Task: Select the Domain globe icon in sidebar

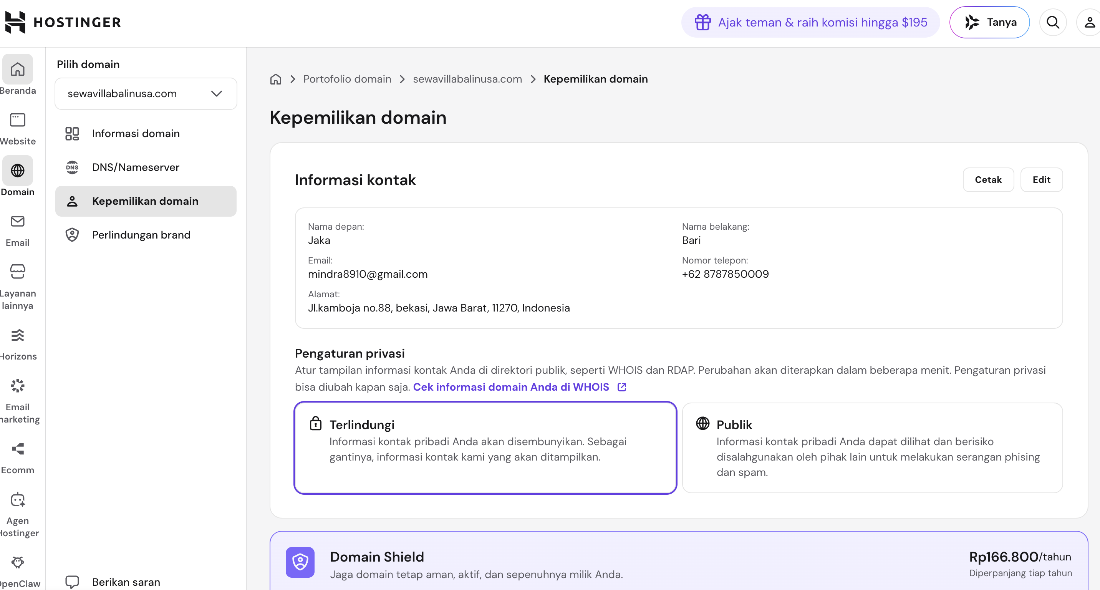Action: point(18,171)
